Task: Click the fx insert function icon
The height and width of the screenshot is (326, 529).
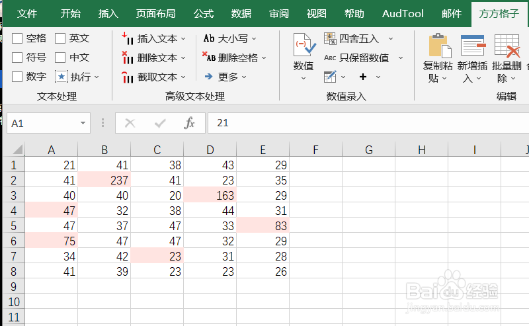Action: [189, 123]
